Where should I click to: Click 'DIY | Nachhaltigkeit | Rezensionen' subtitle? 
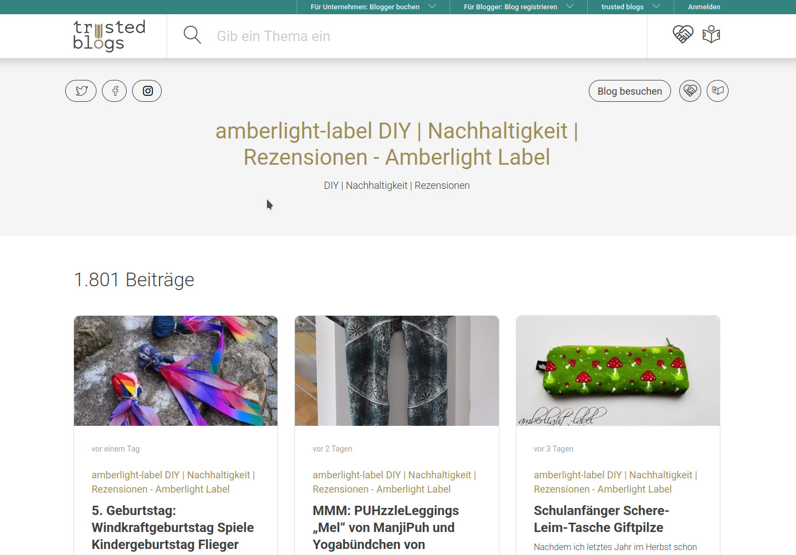point(397,186)
